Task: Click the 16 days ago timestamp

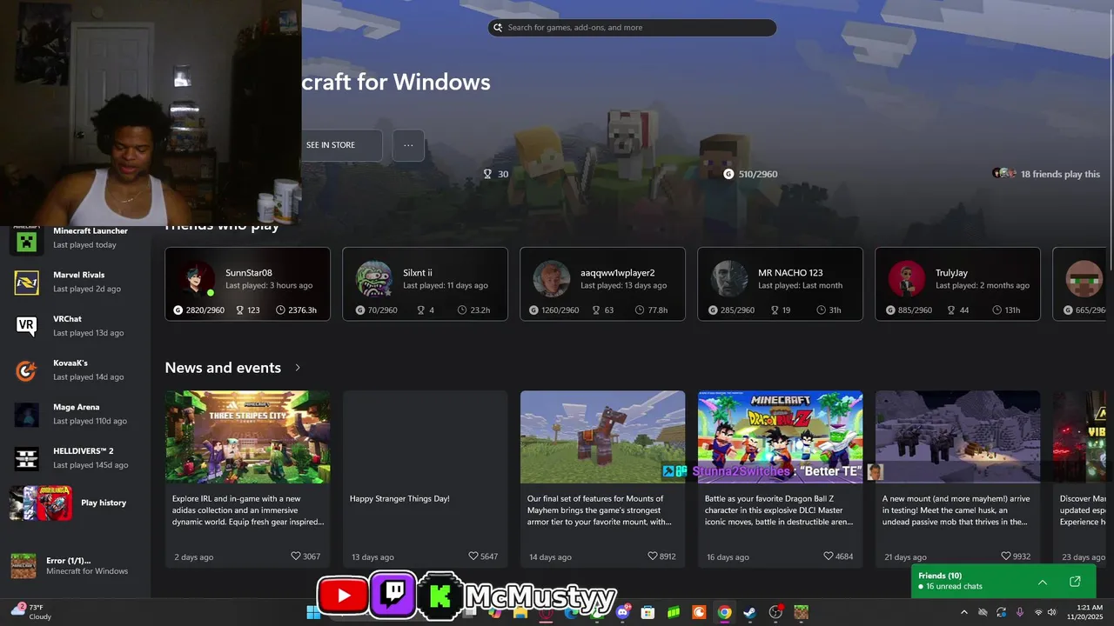Action: [724, 556]
